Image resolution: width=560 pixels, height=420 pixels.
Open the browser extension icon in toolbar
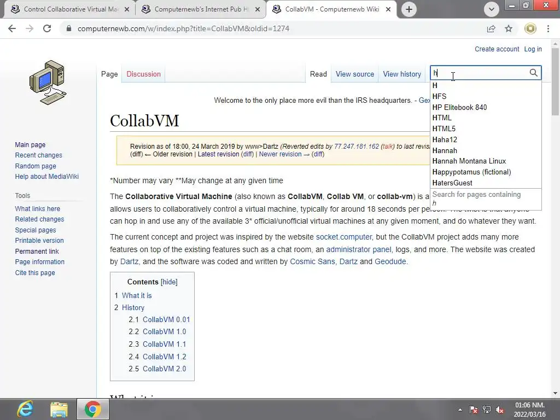tap(530, 28)
